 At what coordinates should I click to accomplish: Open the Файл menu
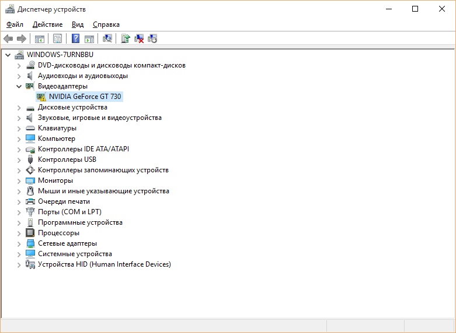coord(15,24)
